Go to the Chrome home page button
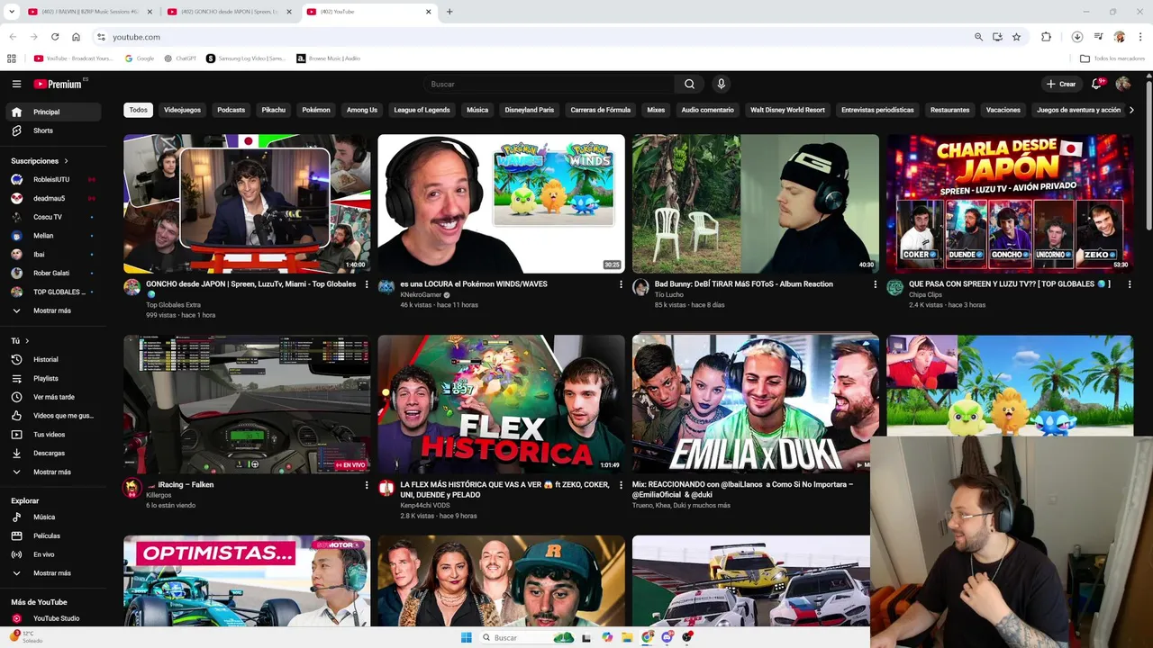Image resolution: width=1153 pixels, height=648 pixels. 76,37
